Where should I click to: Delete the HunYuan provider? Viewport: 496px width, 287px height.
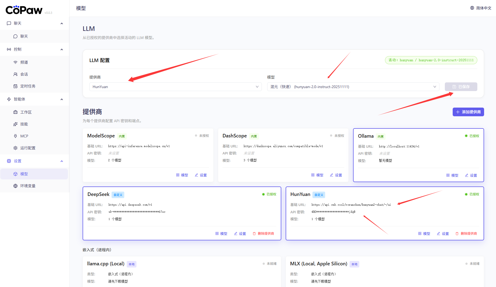466,234
